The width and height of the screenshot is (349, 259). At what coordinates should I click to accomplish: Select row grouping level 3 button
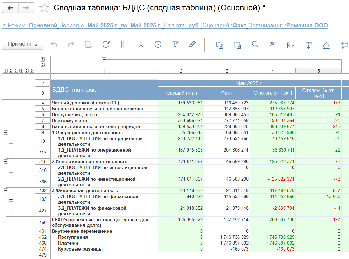tap(16, 71)
